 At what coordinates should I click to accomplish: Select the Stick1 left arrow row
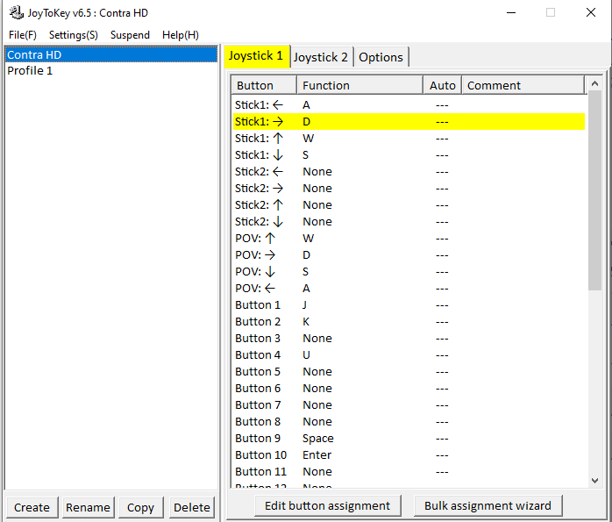coord(409,105)
